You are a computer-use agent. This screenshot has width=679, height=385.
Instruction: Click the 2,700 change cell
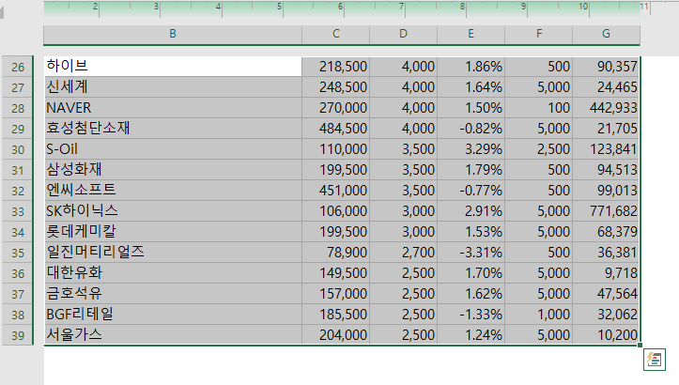[403, 252]
